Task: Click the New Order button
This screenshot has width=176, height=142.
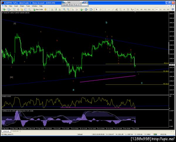Action: (x=38, y=9)
